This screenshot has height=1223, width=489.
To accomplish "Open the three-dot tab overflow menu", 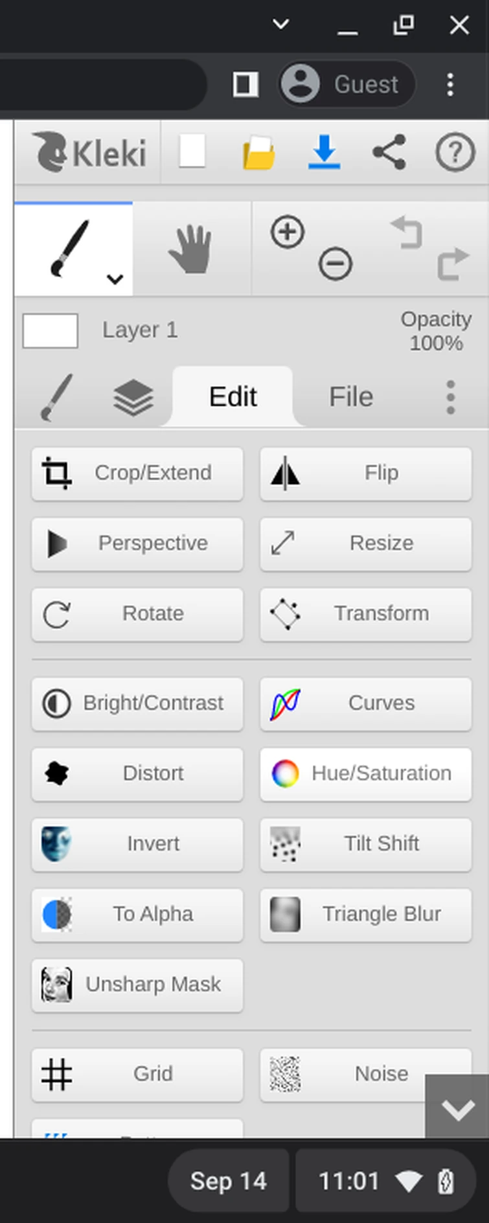I will pyautogui.click(x=451, y=396).
